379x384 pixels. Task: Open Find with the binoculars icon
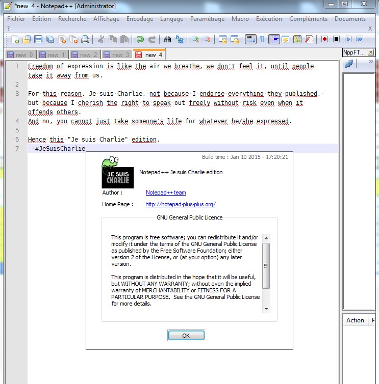point(167,39)
